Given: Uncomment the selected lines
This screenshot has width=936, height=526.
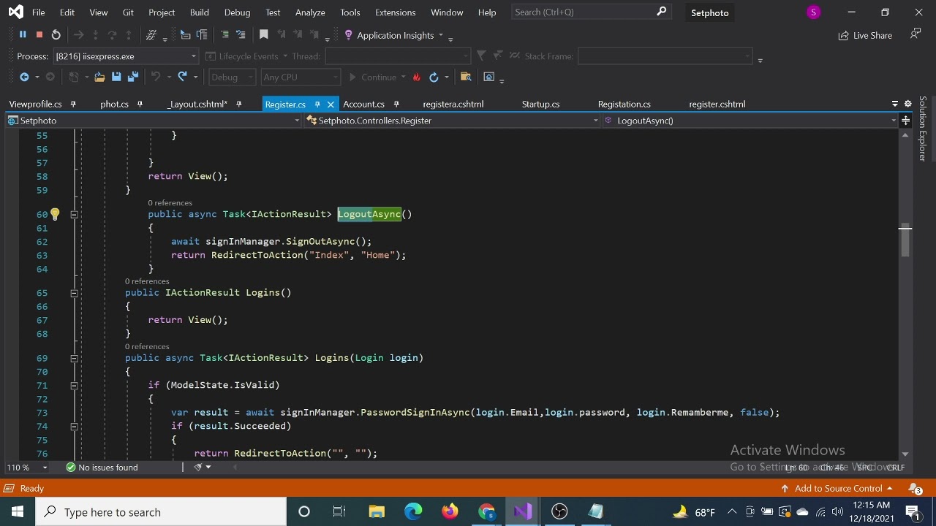Looking at the screenshot, I should pos(241,35).
